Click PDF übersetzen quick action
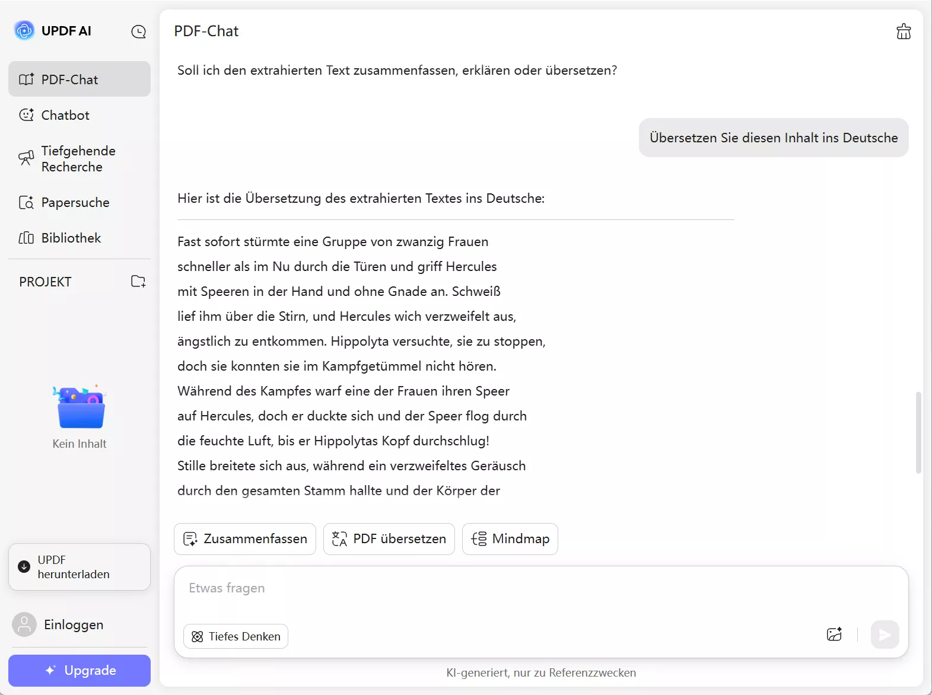Viewport: 932px width, 695px height. (389, 539)
